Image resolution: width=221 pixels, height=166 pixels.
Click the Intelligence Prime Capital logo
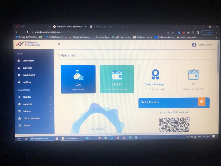click(28, 44)
